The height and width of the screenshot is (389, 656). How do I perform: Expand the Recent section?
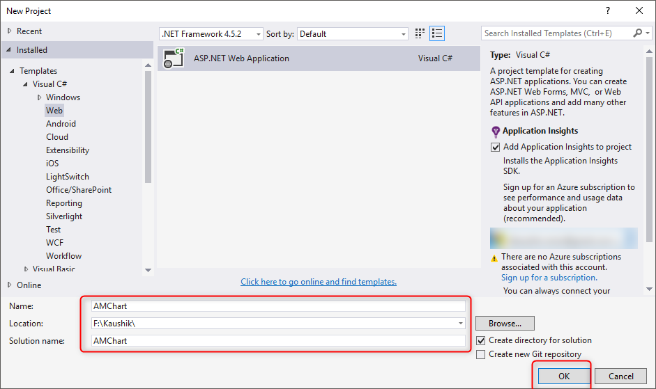pos(10,31)
